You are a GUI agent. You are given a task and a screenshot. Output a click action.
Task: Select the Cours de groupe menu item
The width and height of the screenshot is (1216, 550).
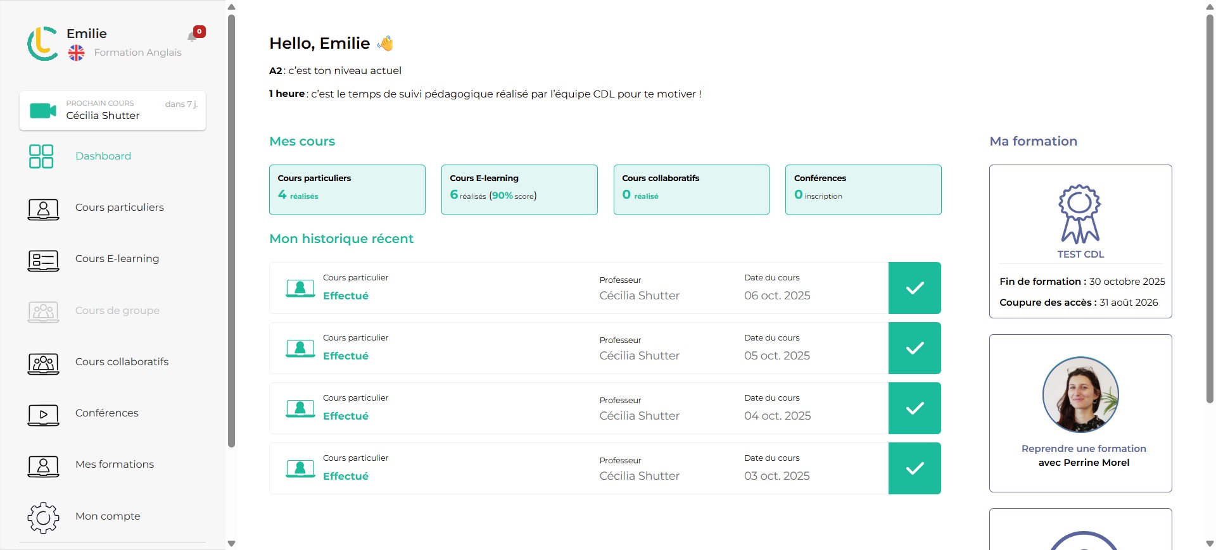[117, 311]
